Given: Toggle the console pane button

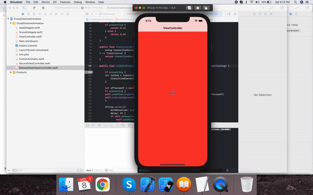Looking at the screenshot, I should click(x=236, y=171).
